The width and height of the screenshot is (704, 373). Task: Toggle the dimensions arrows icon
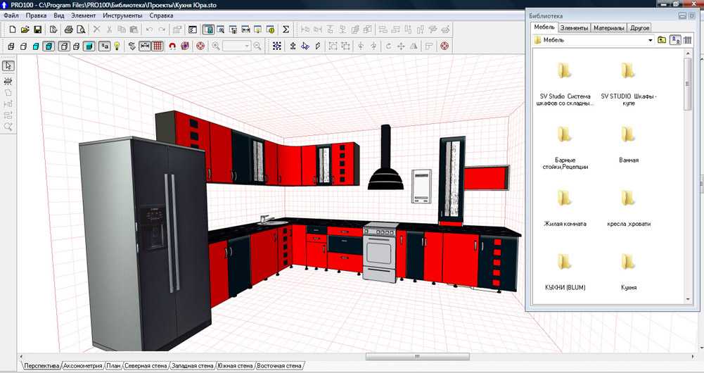click(x=145, y=46)
